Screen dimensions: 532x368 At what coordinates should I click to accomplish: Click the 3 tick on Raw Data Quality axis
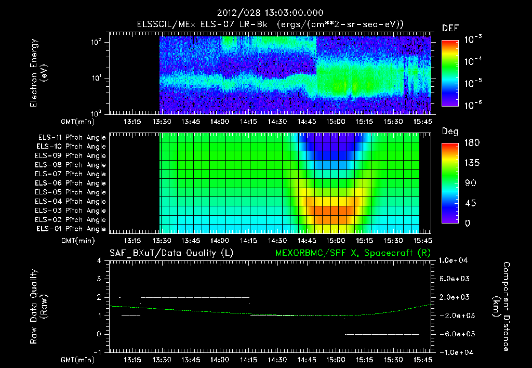pos(99,279)
